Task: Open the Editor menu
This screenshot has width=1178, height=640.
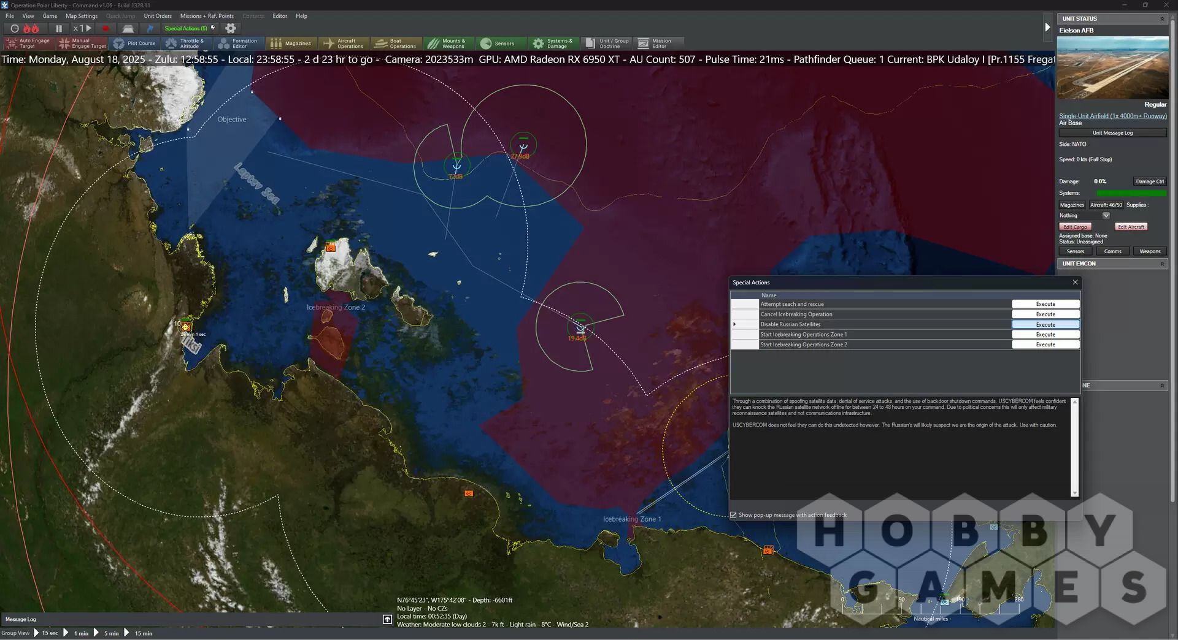Action: pyautogui.click(x=280, y=16)
